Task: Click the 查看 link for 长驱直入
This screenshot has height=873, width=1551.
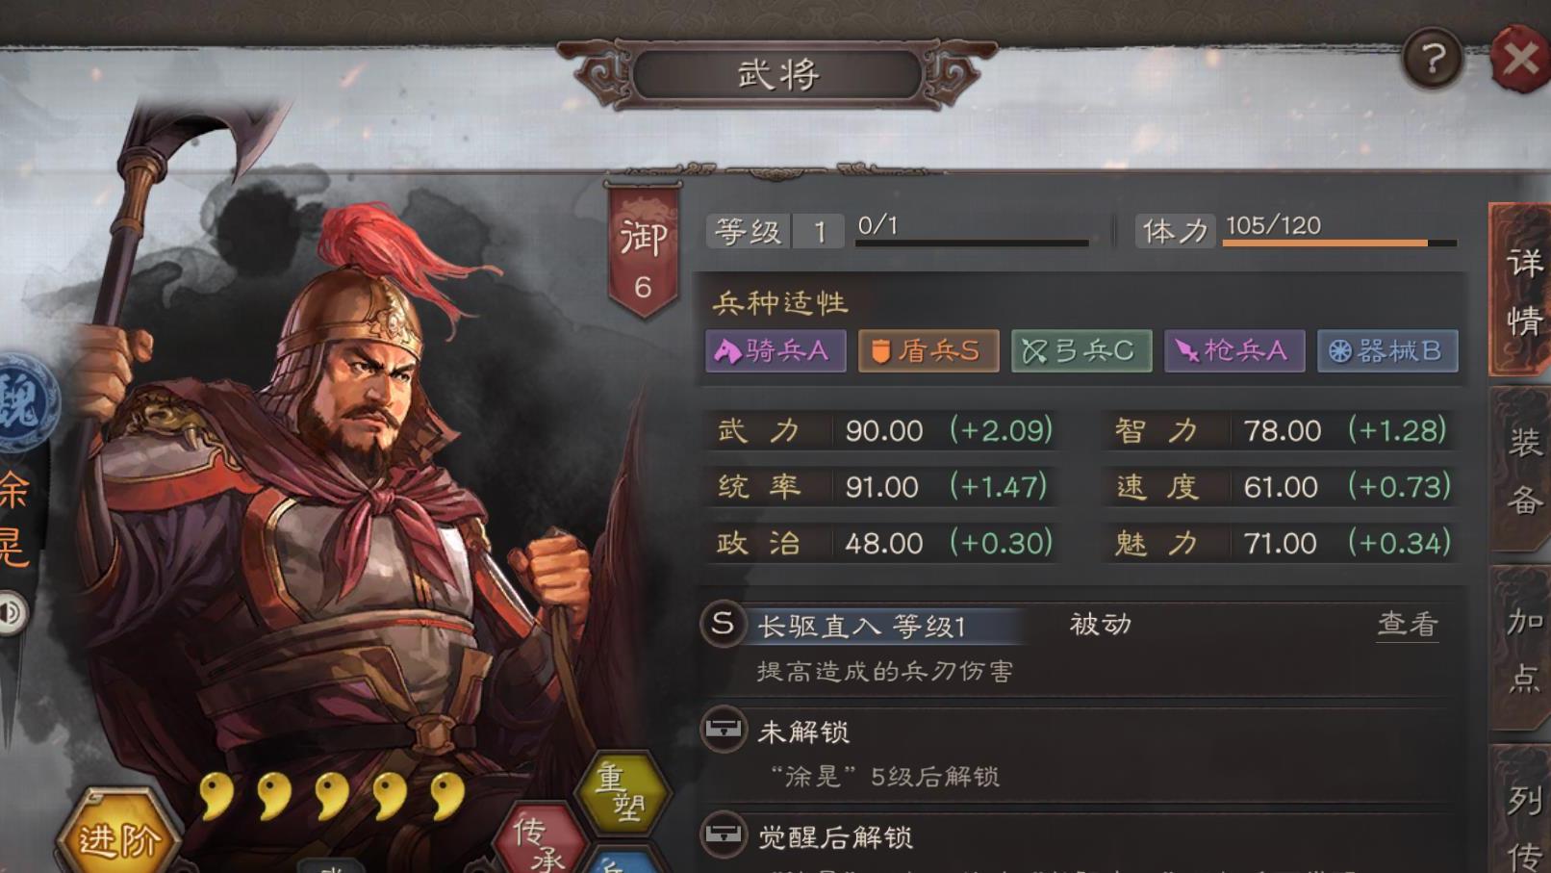Action: pyautogui.click(x=1408, y=624)
